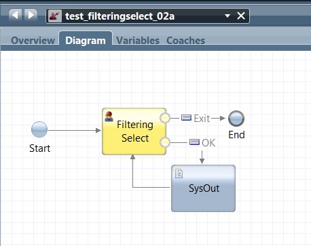Select the Start label text

click(x=40, y=148)
